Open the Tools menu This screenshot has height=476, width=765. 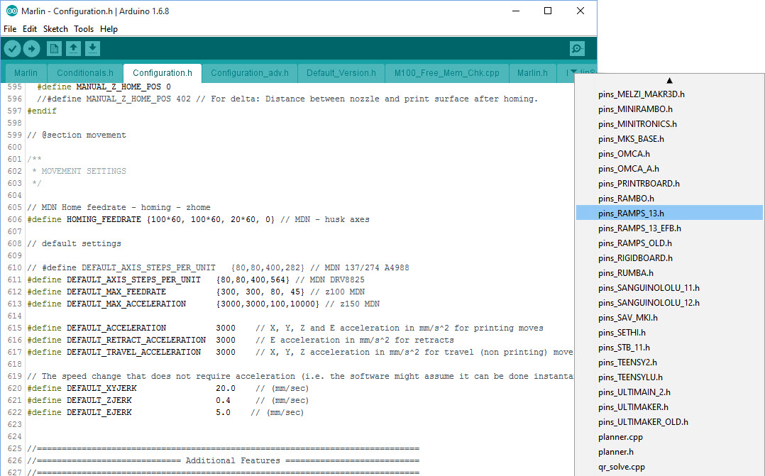(x=84, y=29)
